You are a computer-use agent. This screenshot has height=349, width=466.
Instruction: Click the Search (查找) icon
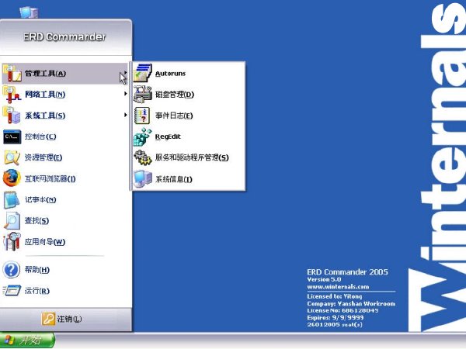point(12,220)
